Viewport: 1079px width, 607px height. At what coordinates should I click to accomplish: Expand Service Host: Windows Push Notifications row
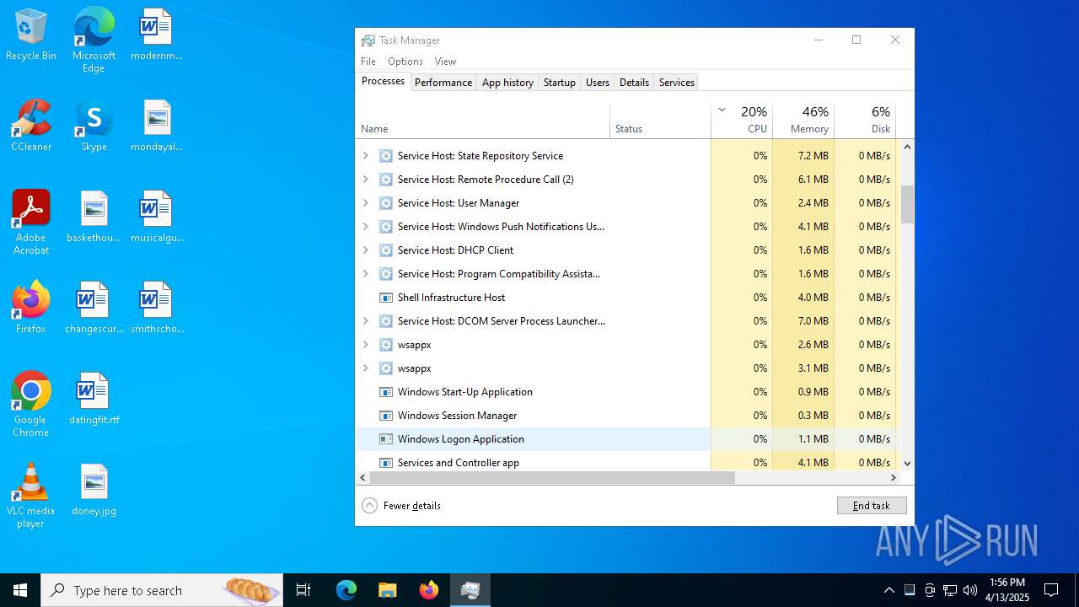point(365,227)
